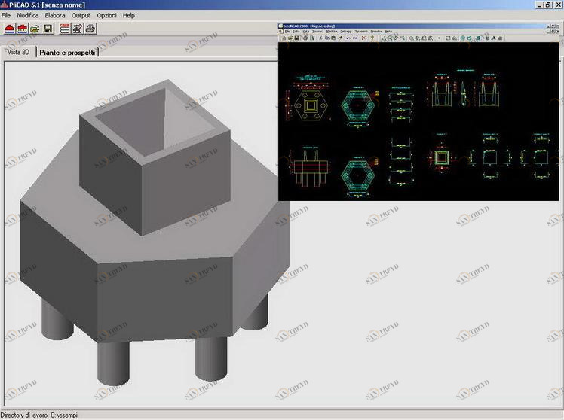Save project using the floppy disk icon

point(48,29)
